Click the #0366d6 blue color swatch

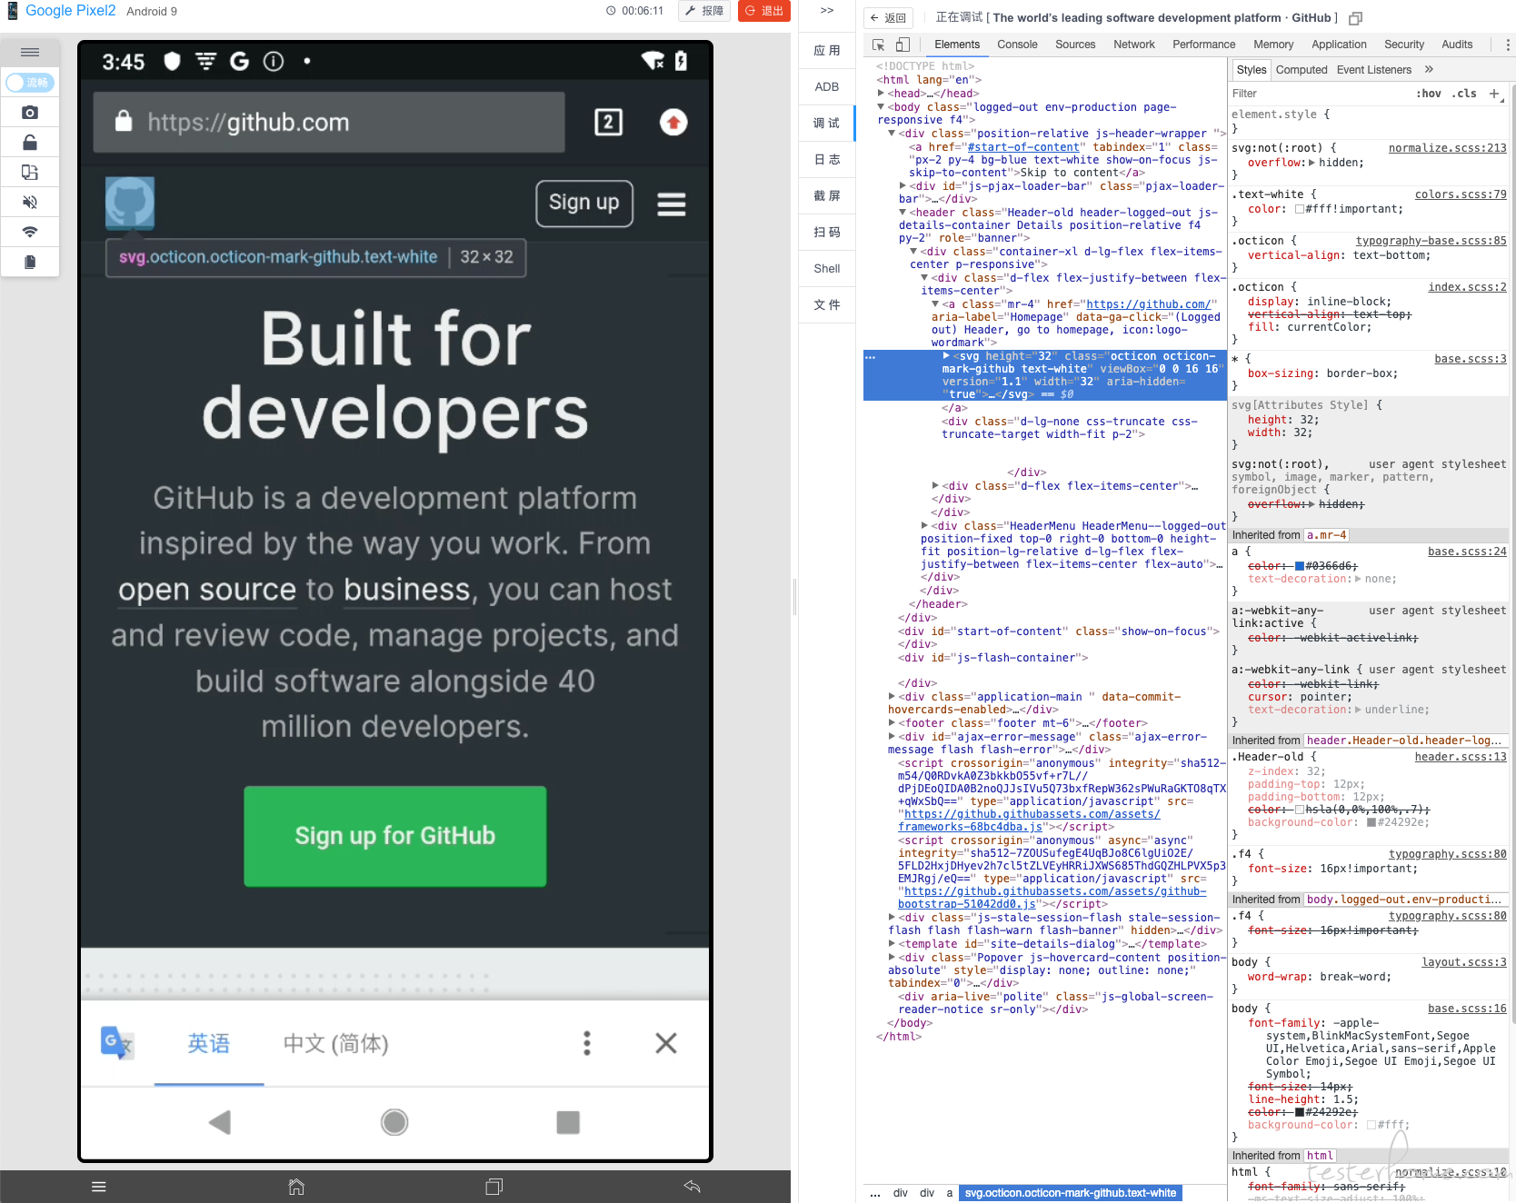pos(1300,566)
